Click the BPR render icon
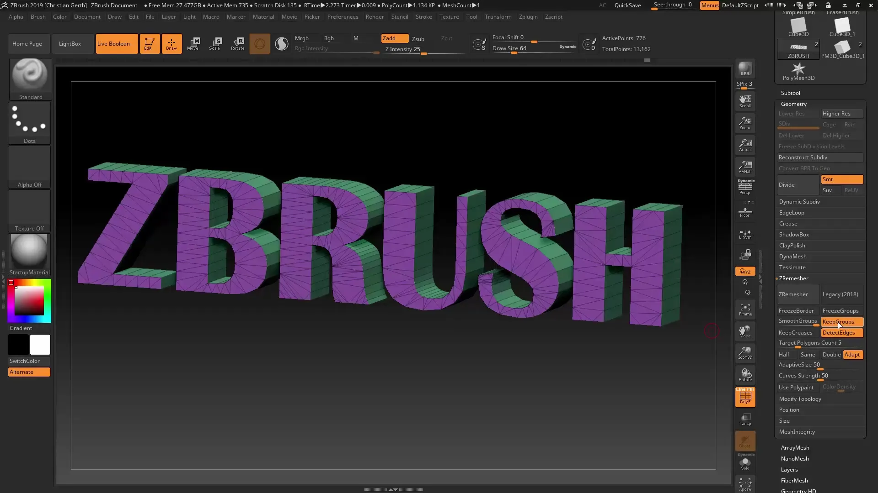This screenshot has height=493, width=878. tap(745, 68)
